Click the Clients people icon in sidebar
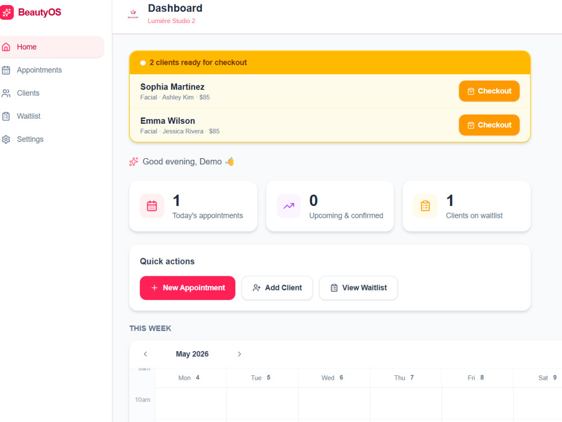The width and height of the screenshot is (562, 422). (6, 93)
